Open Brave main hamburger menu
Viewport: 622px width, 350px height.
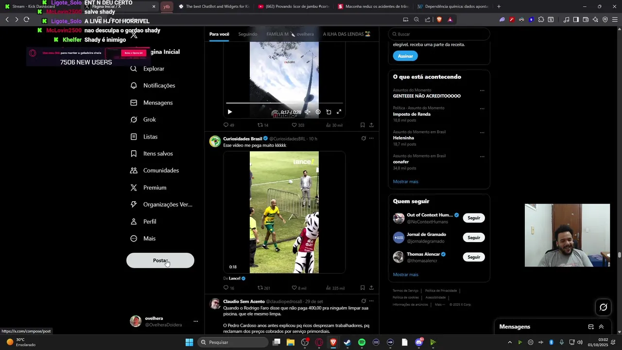615,19
